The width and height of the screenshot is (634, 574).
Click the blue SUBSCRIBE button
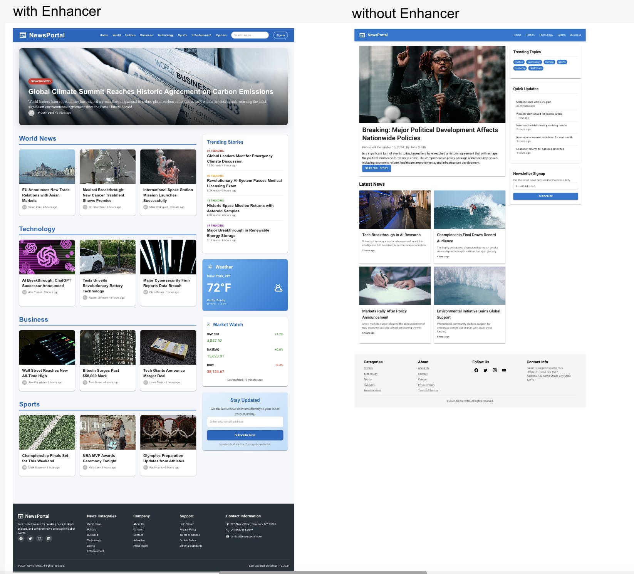coord(545,196)
